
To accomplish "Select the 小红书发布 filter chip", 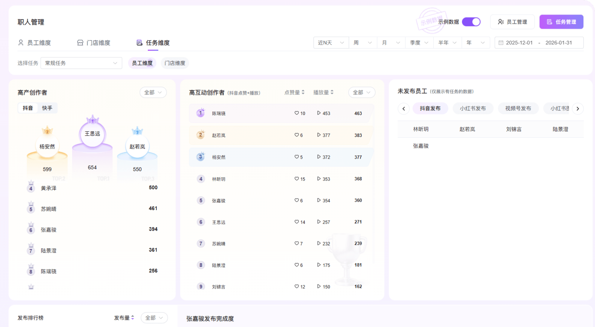I will 473,109.
